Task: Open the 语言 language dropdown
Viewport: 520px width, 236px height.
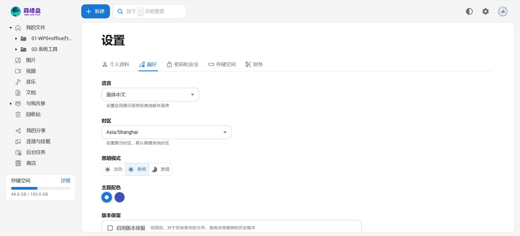Action: pos(150,95)
